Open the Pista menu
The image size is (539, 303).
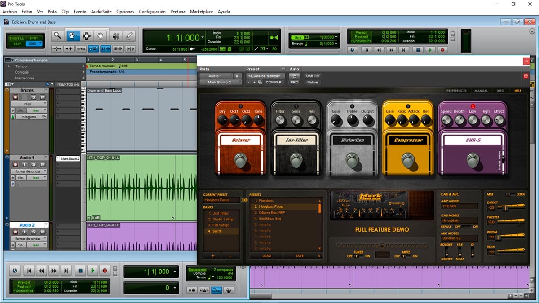[x=52, y=11]
